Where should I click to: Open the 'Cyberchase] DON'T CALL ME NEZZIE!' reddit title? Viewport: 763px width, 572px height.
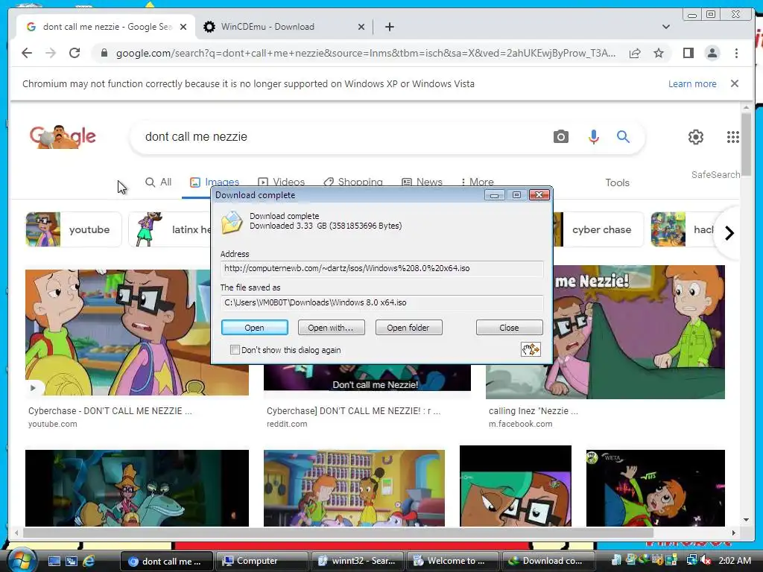pyautogui.click(x=353, y=411)
